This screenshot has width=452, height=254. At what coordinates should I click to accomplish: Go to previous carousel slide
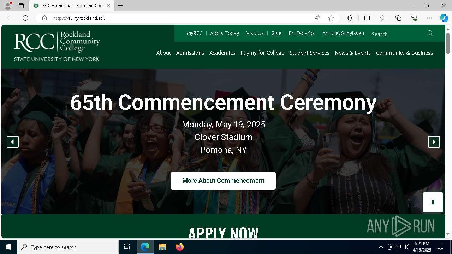(x=13, y=142)
